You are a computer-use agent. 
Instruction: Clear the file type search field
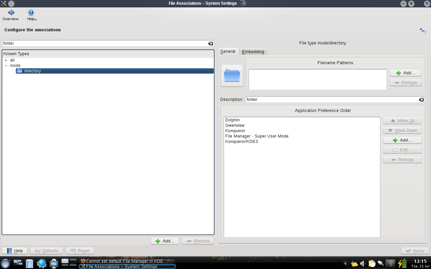click(210, 43)
